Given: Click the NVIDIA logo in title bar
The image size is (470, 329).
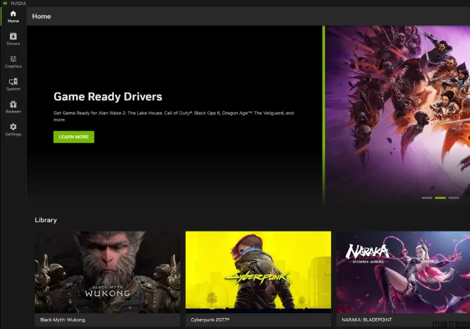Looking at the screenshot, I should coord(5,3).
